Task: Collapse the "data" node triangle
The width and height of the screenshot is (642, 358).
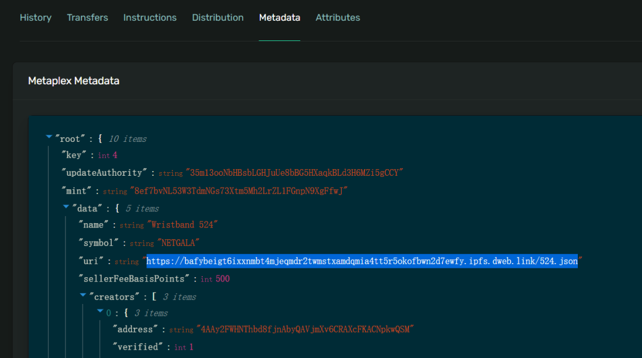Action: (65, 207)
